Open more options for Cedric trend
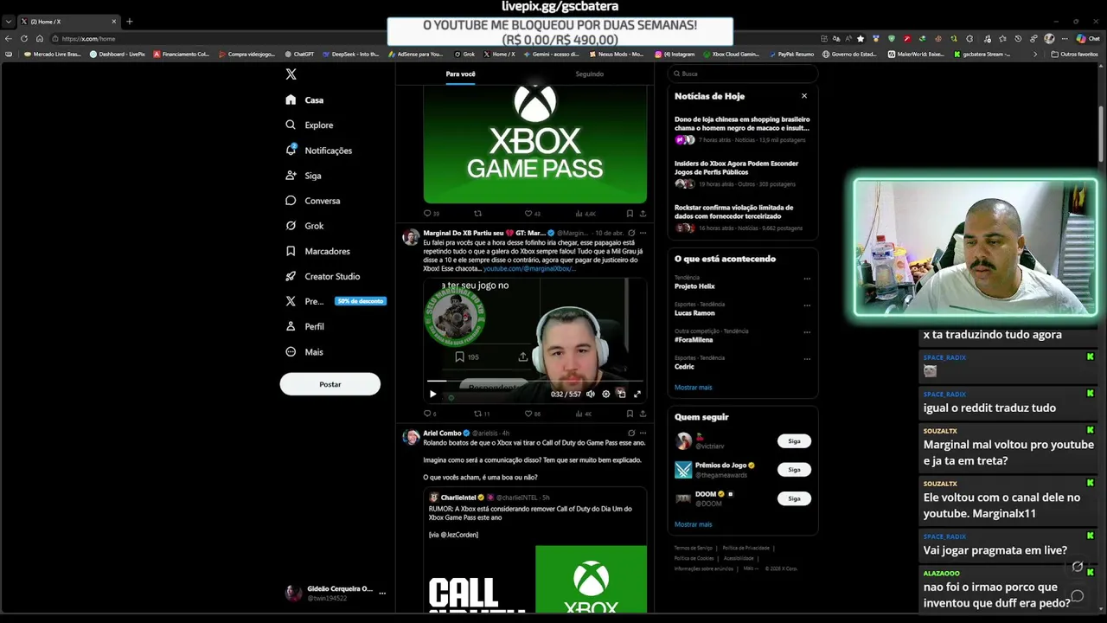This screenshot has height=623, width=1107. [x=807, y=359]
